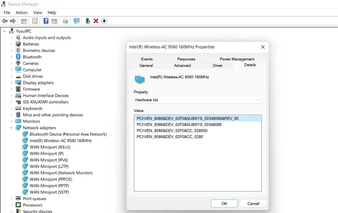The width and height of the screenshot is (338, 213).
Task: Select WAN Miniport (L2TP)
Action: click(x=49, y=167)
